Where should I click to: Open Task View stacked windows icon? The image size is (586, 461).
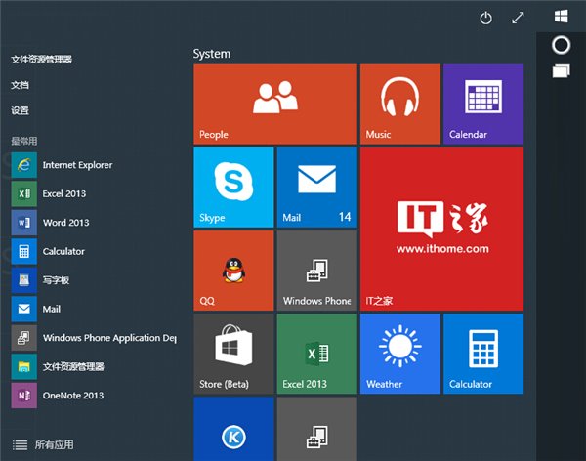561,71
